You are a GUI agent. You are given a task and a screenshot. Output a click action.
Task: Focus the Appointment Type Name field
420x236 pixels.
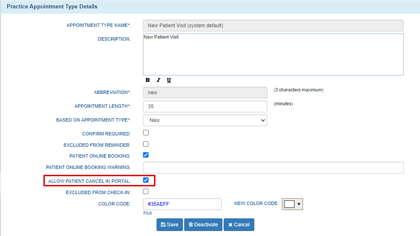tap(273, 26)
